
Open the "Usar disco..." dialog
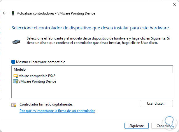pyautogui.click(x=156, y=104)
